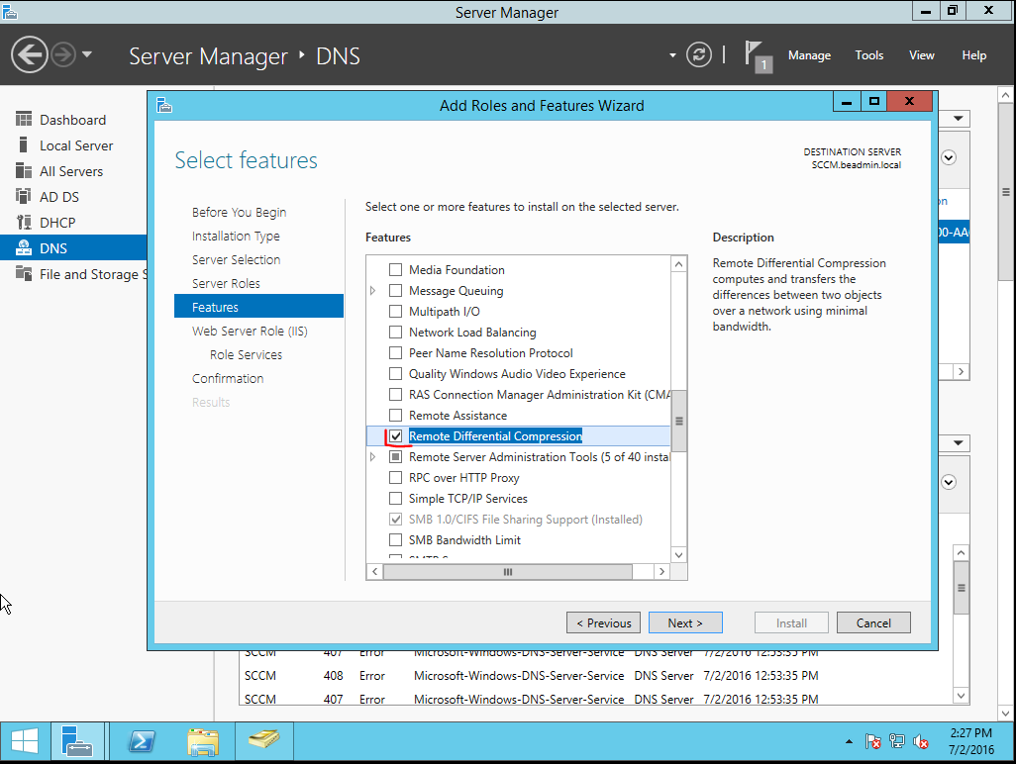Expand Remote Server Administration Tools node

tap(372, 456)
